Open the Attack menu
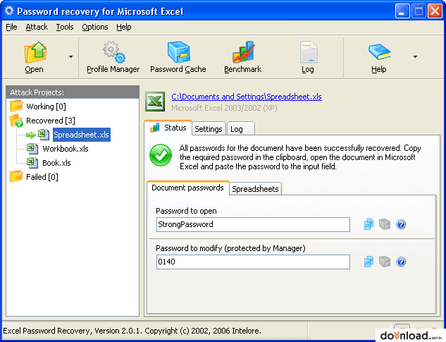Viewport: 446px width, 342px height. (37, 27)
